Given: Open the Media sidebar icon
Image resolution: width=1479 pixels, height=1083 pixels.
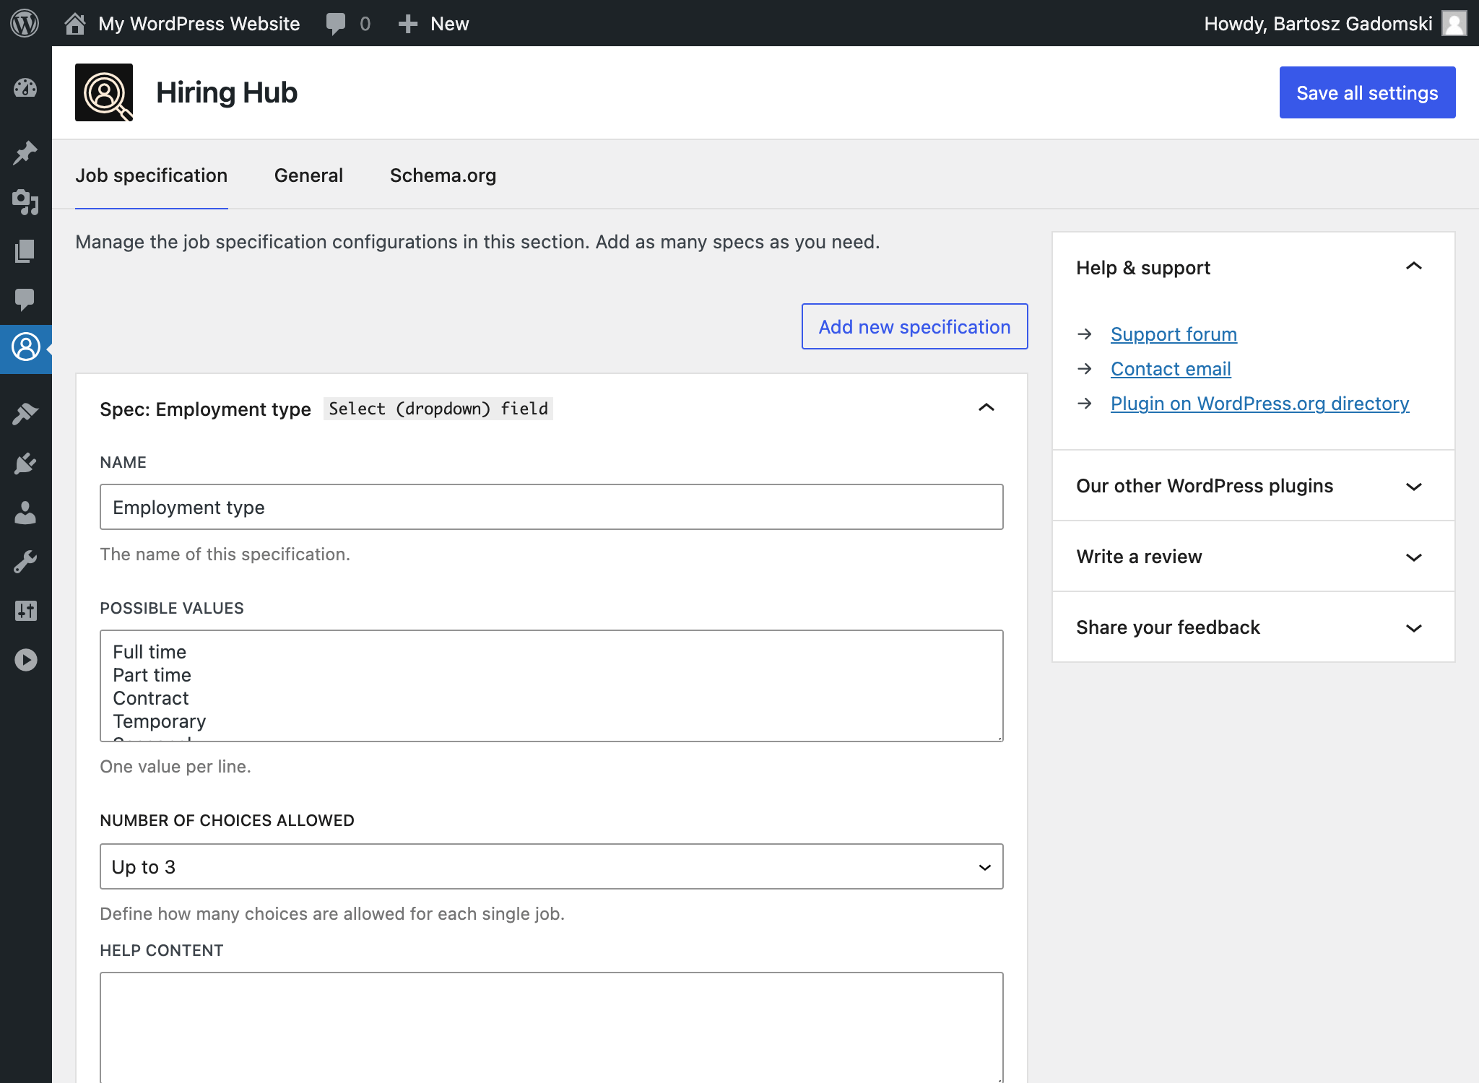Looking at the screenshot, I should (x=25, y=202).
